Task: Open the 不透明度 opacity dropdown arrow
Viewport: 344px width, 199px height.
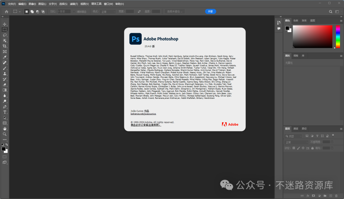Action: pos(332,142)
